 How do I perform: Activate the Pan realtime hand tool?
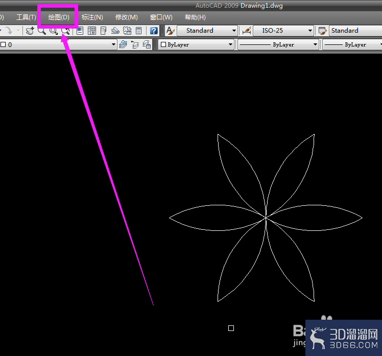(x=30, y=31)
